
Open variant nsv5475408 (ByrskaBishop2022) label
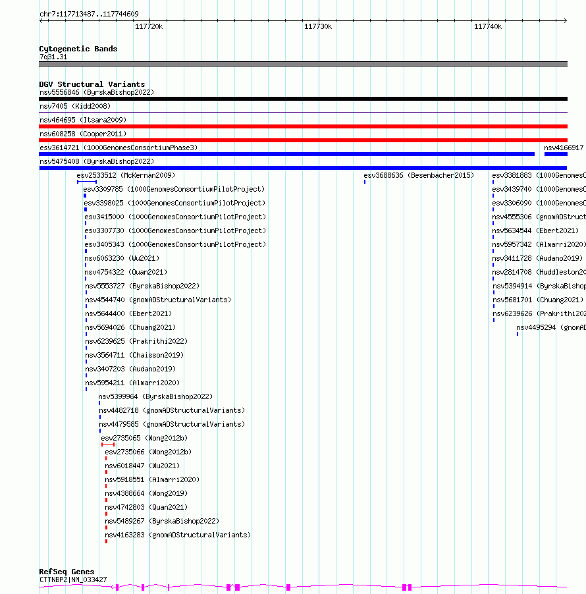pos(97,161)
